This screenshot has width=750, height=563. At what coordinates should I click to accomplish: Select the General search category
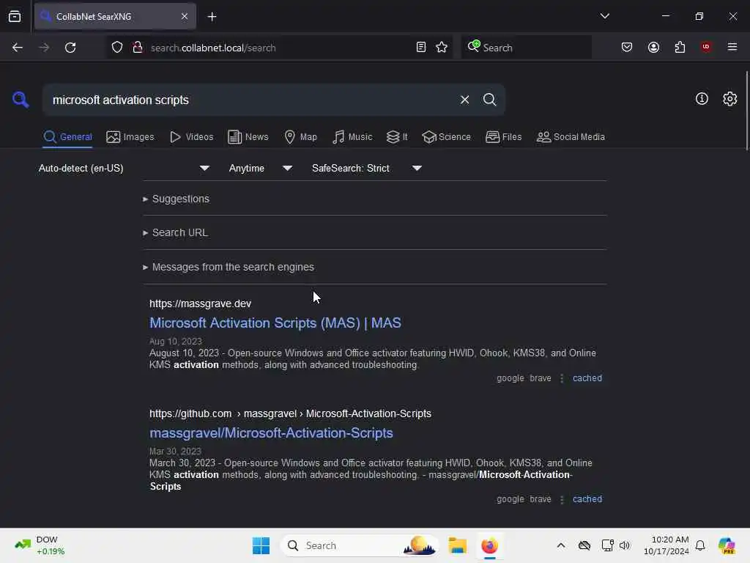[67, 137]
